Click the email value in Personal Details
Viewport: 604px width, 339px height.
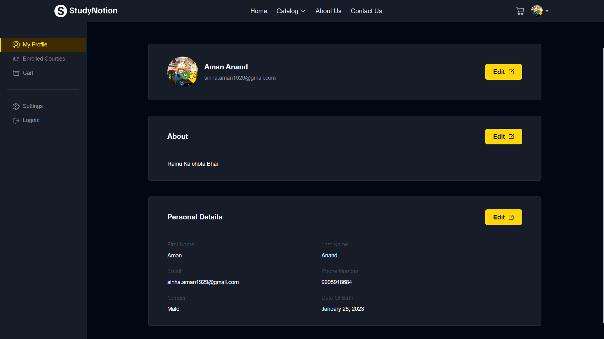pyautogui.click(x=203, y=282)
